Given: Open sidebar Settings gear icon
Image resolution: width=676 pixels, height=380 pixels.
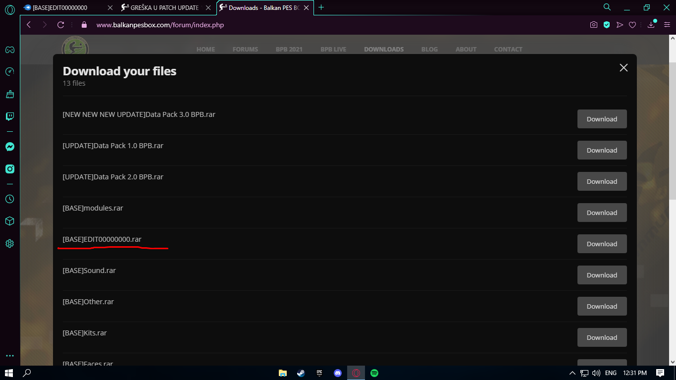Looking at the screenshot, I should (9, 244).
